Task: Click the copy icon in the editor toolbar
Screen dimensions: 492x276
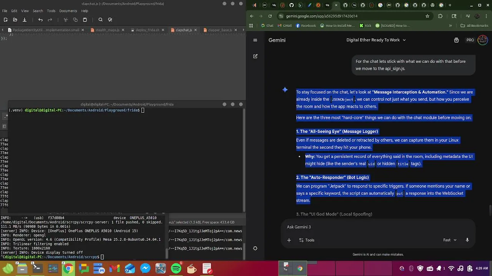Action: [x=75, y=20]
